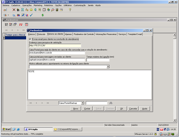The width and height of the screenshot is (179, 137).
Task: Click the reply mailbox field with nivio.bueno email
Action: (x=57, y=53)
